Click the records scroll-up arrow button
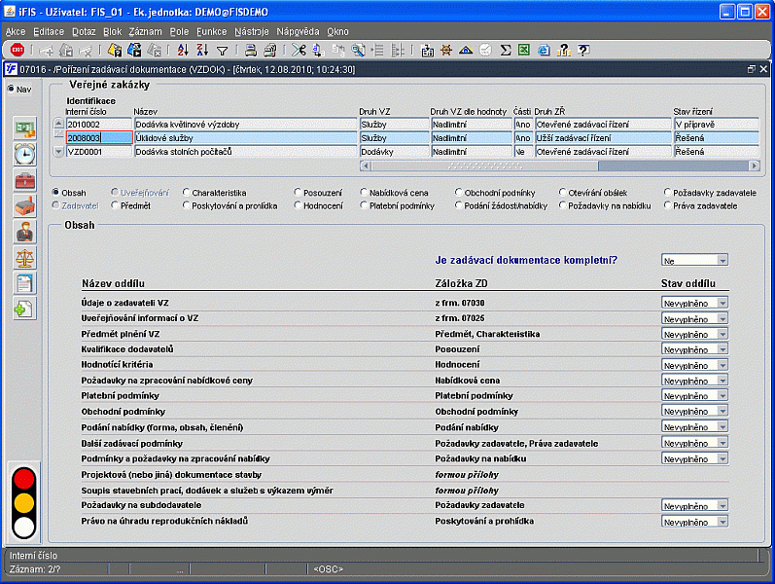The width and height of the screenshot is (775, 584). click(x=58, y=124)
